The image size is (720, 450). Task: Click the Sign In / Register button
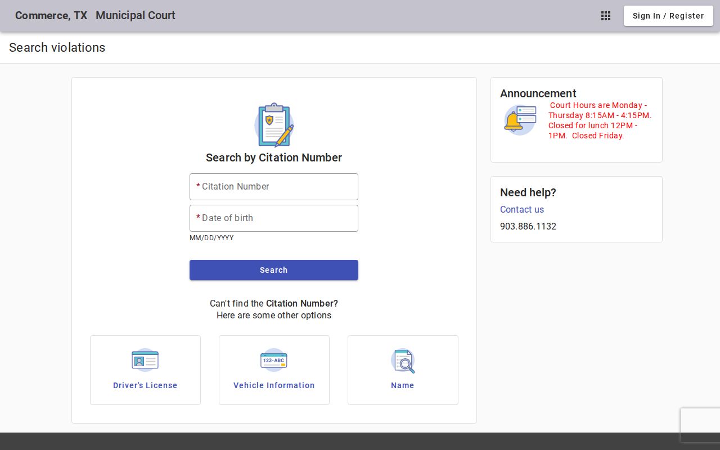(x=668, y=16)
